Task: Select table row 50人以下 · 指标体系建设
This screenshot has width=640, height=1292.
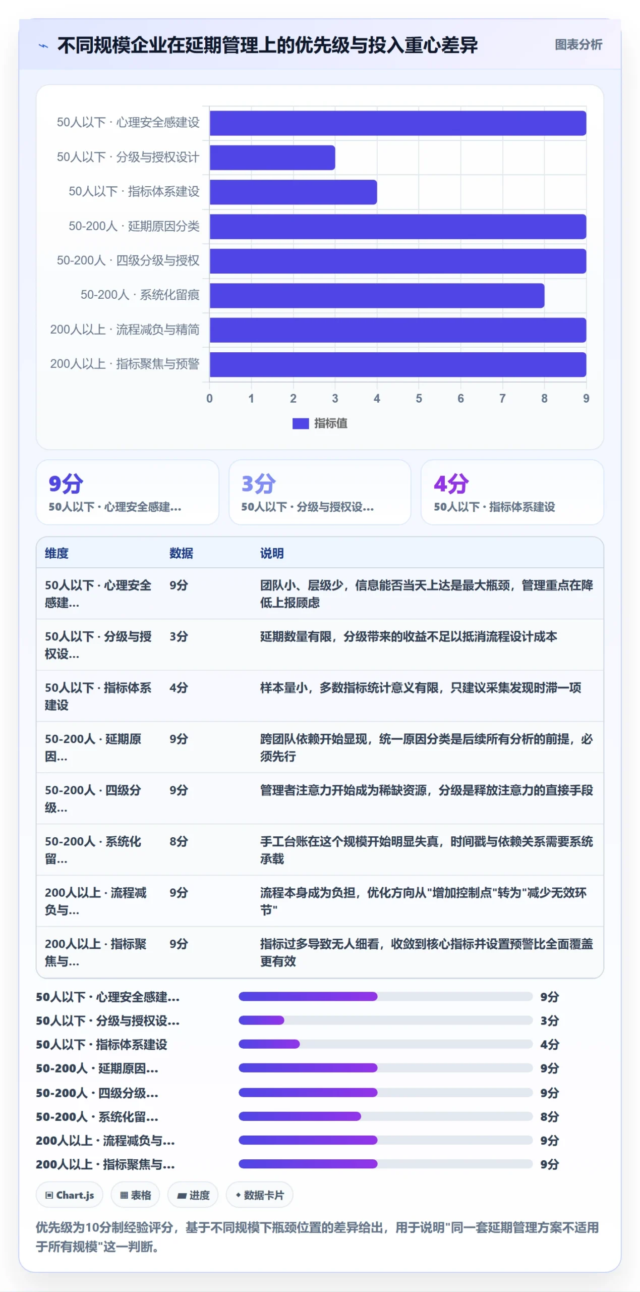Action: [x=320, y=696]
